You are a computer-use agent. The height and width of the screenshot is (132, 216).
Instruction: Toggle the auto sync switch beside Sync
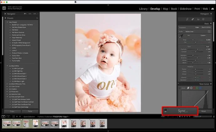(x=166, y=111)
